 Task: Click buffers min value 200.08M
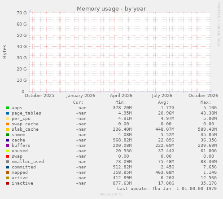click(122, 146)
